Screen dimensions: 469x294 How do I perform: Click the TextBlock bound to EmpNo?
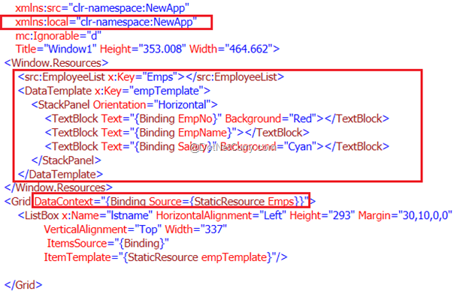pyautogui.click(x=217, y=118)
